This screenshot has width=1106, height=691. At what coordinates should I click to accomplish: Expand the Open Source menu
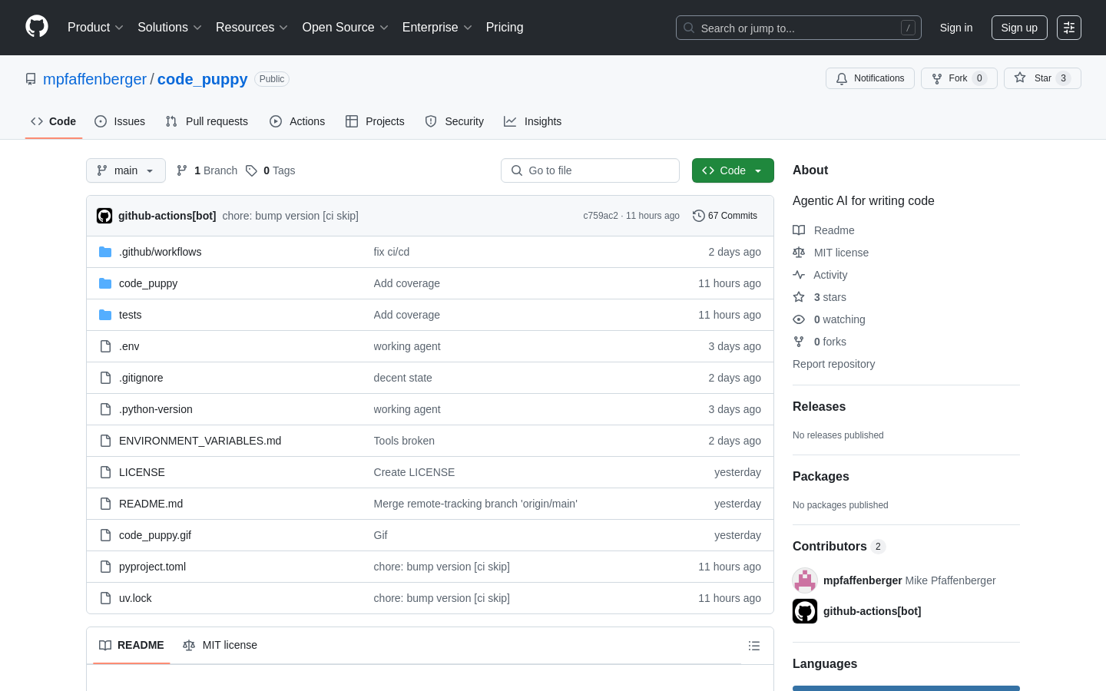pos(346,28)
